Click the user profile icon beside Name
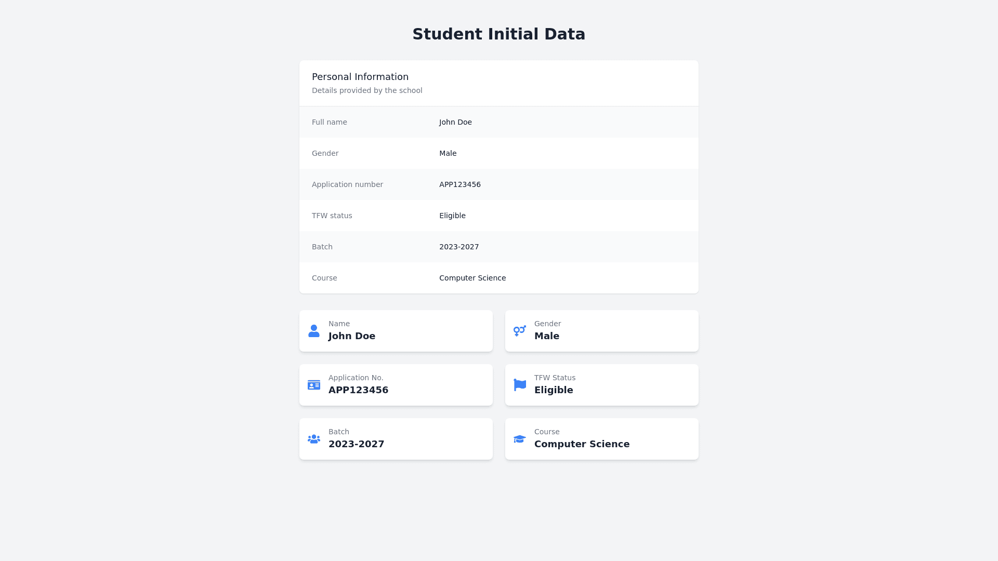The image size is (998, 561). tap(314, 331)
